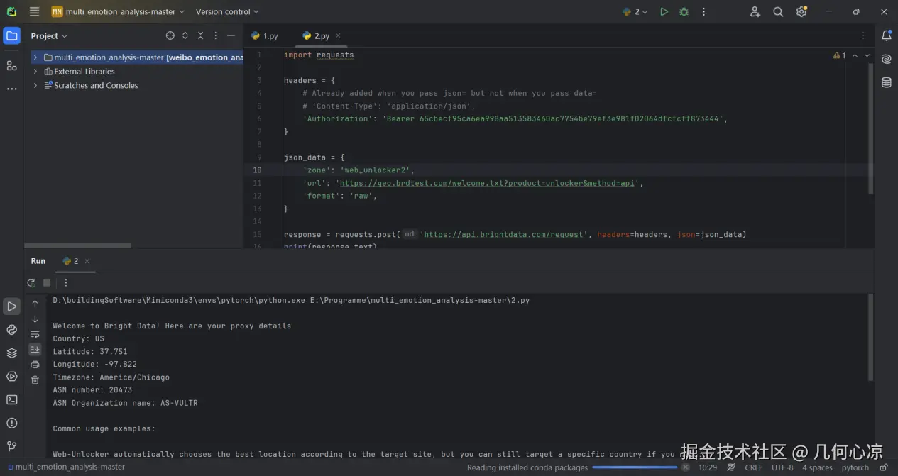898x476 pixels.
Task: Open the main hamburger menu
Action: coord(34,12)
